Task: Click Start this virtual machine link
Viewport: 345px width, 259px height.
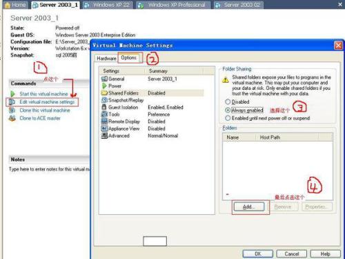Action: [x=43, y=94]
